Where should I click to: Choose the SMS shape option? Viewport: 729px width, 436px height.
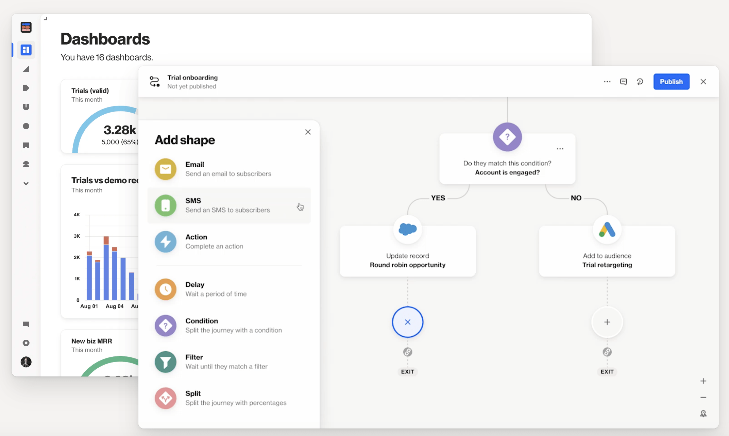coord(228,205)
